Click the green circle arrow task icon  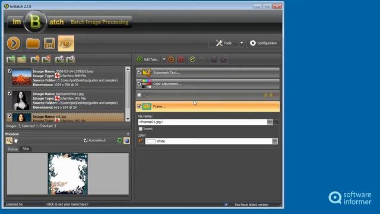click(192, 59)
